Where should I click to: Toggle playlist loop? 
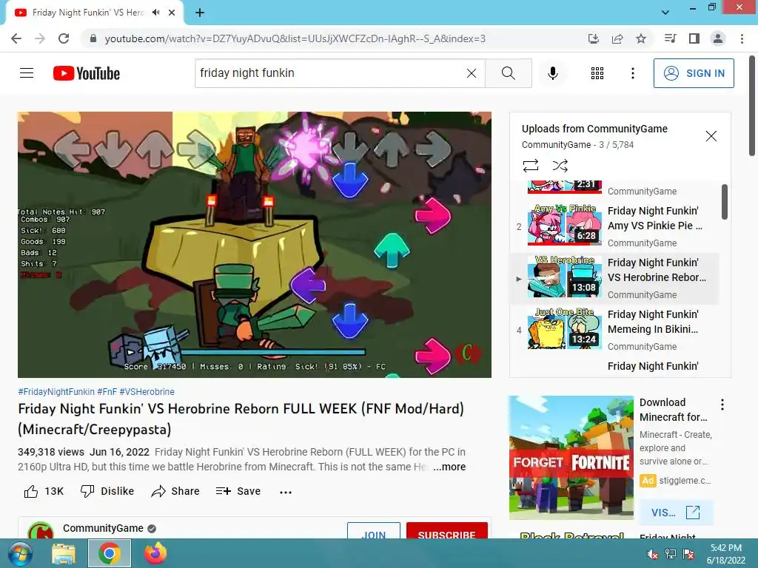[x=530, y=166]
